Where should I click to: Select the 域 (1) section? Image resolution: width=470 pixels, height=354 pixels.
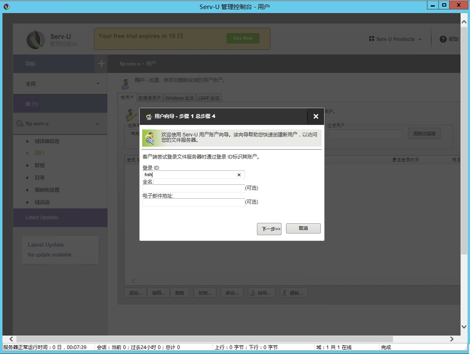coord(60,104)
